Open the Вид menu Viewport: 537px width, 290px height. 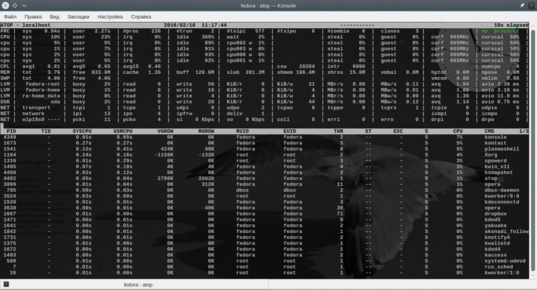click(x=54, y=16)
